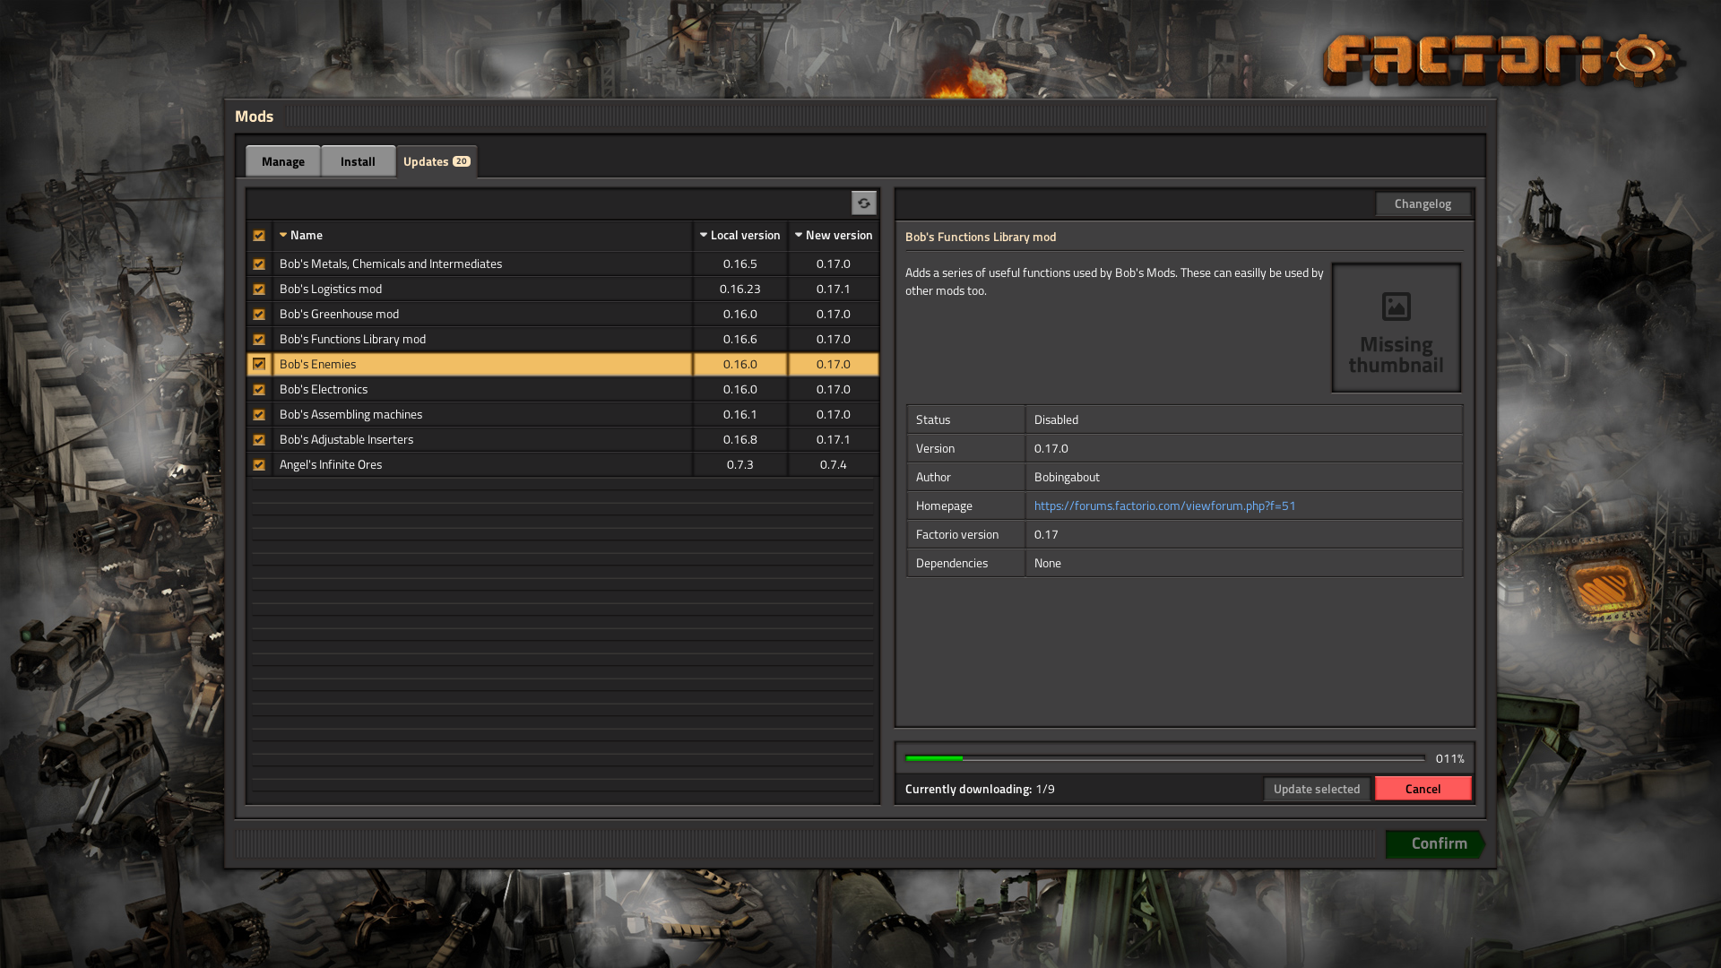Click the missing thumbnail image placeholder
Viewport: 1721px width, 968px height.
pos(1396,328)
